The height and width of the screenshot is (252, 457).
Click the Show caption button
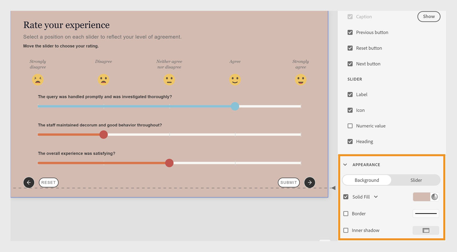tap(429, 17)
